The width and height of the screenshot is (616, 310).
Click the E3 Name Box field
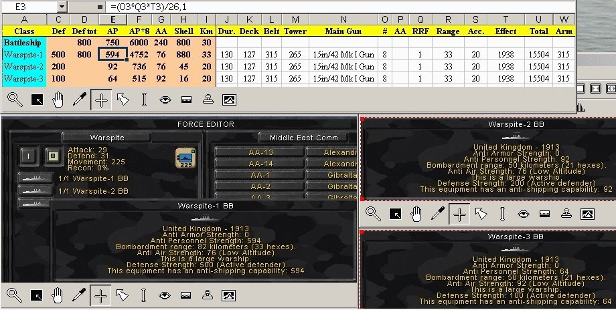coord(30,7)
